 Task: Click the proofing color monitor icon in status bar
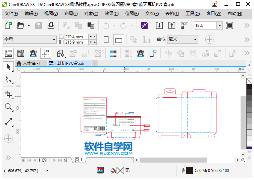pos(100,171)
